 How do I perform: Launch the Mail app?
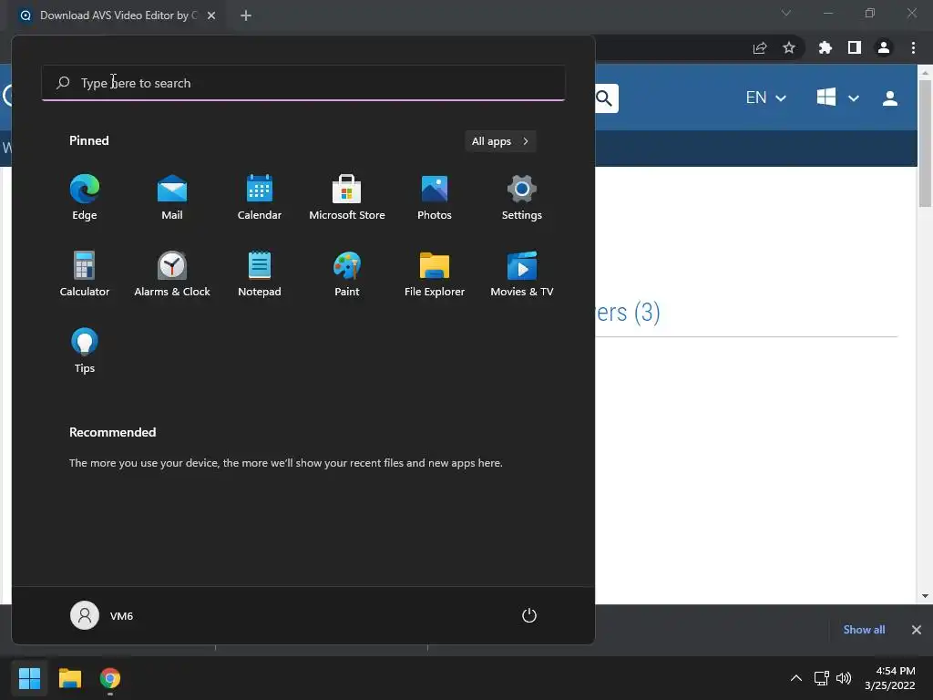coord(172,197)
